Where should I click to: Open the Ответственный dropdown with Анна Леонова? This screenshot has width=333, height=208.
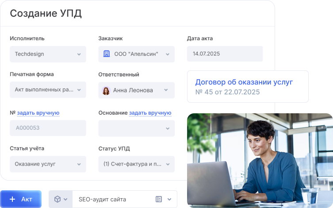tap(136, 90)
